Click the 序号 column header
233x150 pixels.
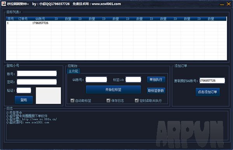point(10,19)
